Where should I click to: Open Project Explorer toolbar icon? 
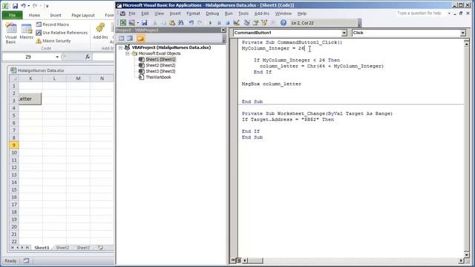[246, 23]
